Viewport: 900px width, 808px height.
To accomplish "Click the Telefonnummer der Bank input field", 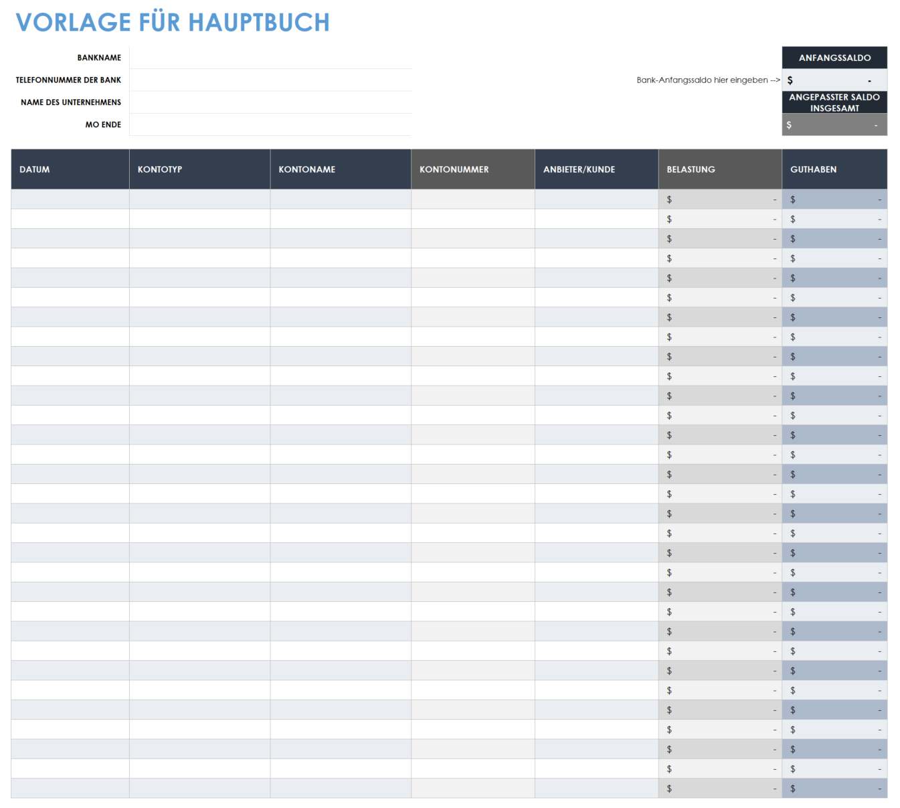I will point(270,80).
